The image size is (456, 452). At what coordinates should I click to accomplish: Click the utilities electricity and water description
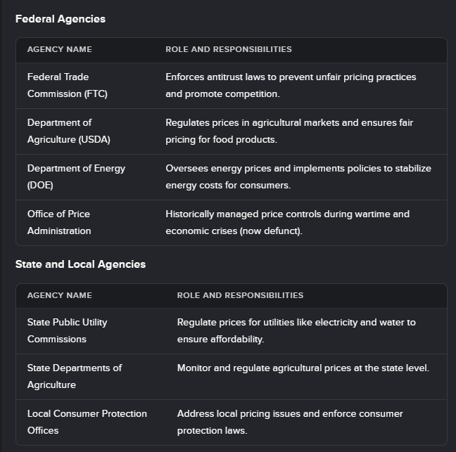click(x=296, y=330)
